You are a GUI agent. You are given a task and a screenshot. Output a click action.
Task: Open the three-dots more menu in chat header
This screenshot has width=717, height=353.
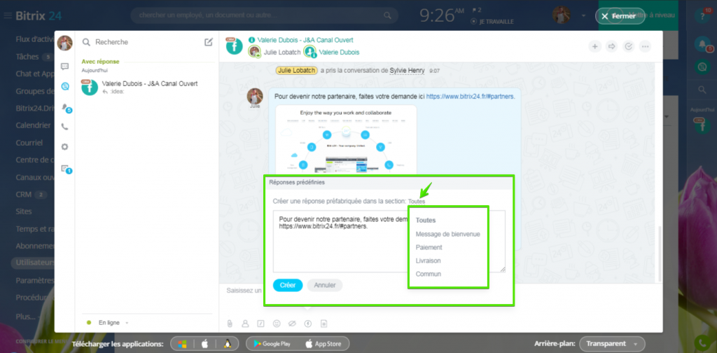(x=645, y=46)
